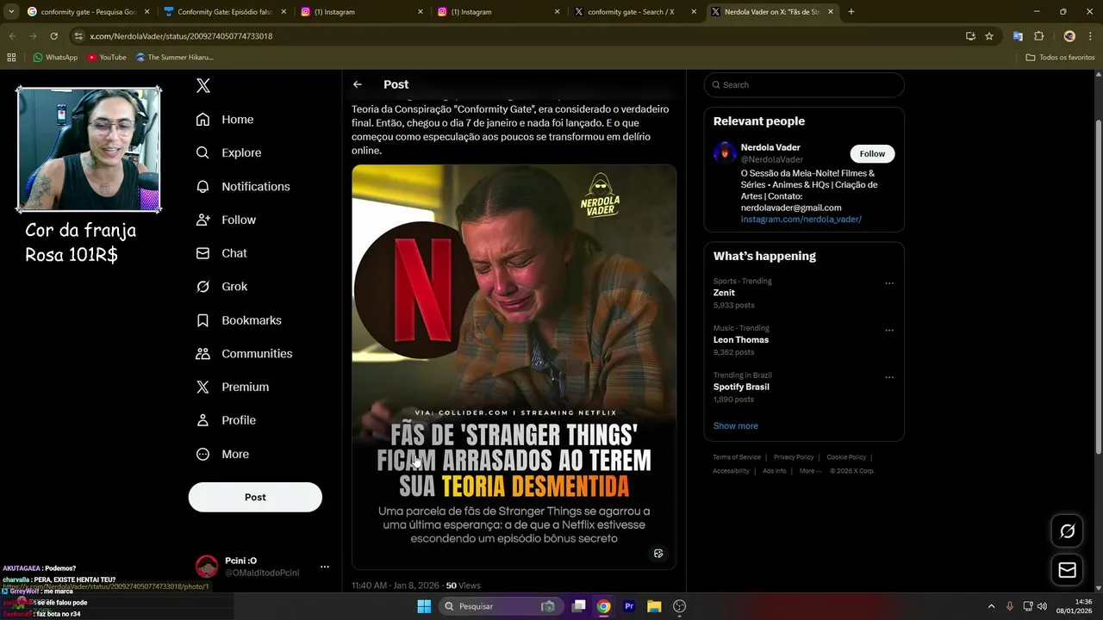Screen dimensions: 1103x620
Task: Click the image edit icon on the photo
Action: pos(658,554)
